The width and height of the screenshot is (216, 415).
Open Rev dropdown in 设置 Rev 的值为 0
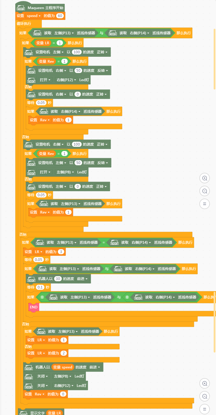click(40, 394)
